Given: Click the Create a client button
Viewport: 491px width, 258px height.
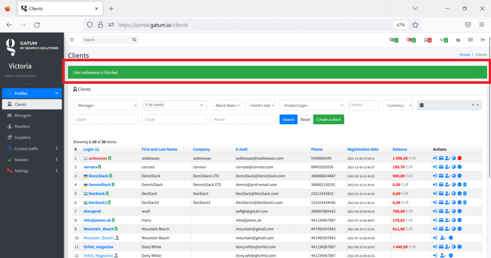Looking at the screenshot, I should click(328, 120).
